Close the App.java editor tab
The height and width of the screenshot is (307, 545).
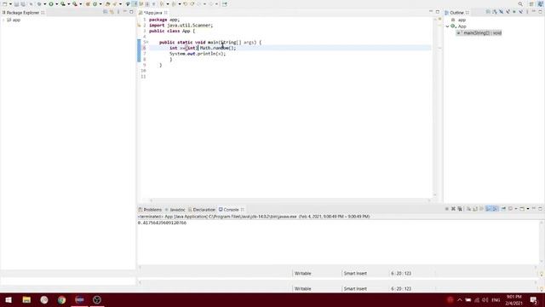pyautogui.click(x=166, y=13)
